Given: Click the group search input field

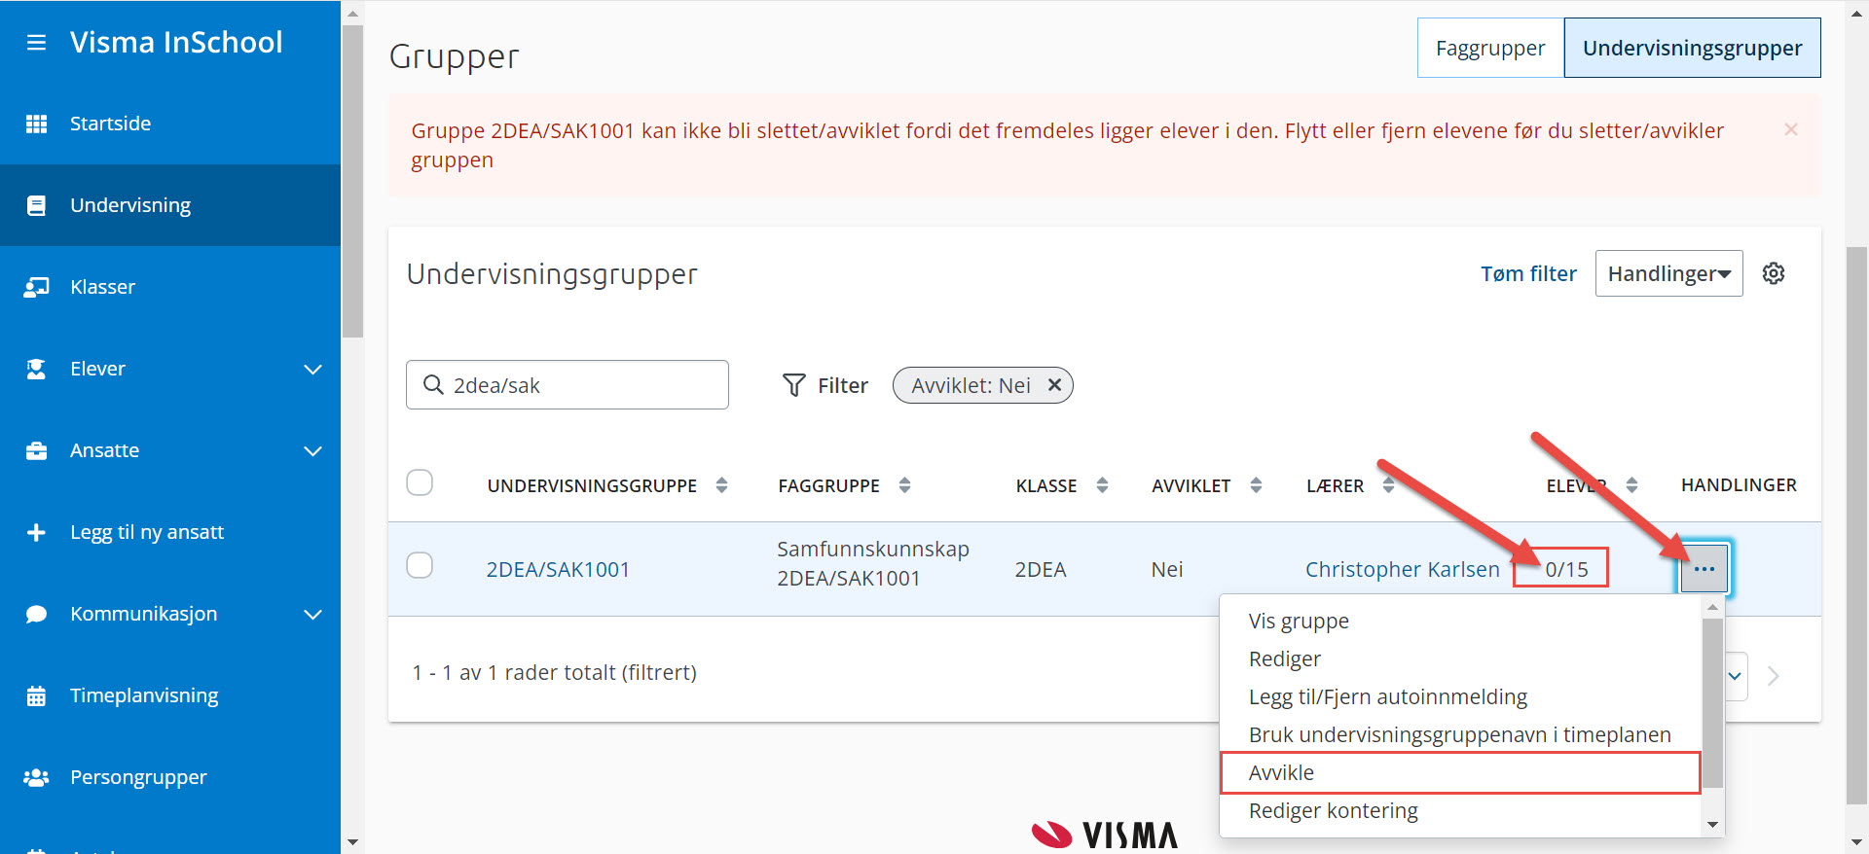Looking at the screenshot, I should pos(568,385).
